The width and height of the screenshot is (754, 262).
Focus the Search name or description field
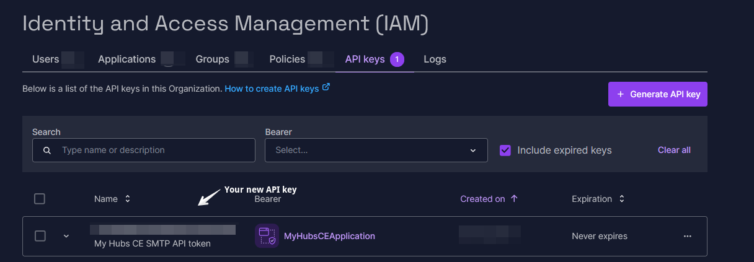(x=144, y=150)
